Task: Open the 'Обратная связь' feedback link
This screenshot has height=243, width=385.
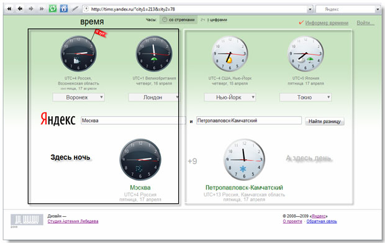Action: tap(322, 221)
